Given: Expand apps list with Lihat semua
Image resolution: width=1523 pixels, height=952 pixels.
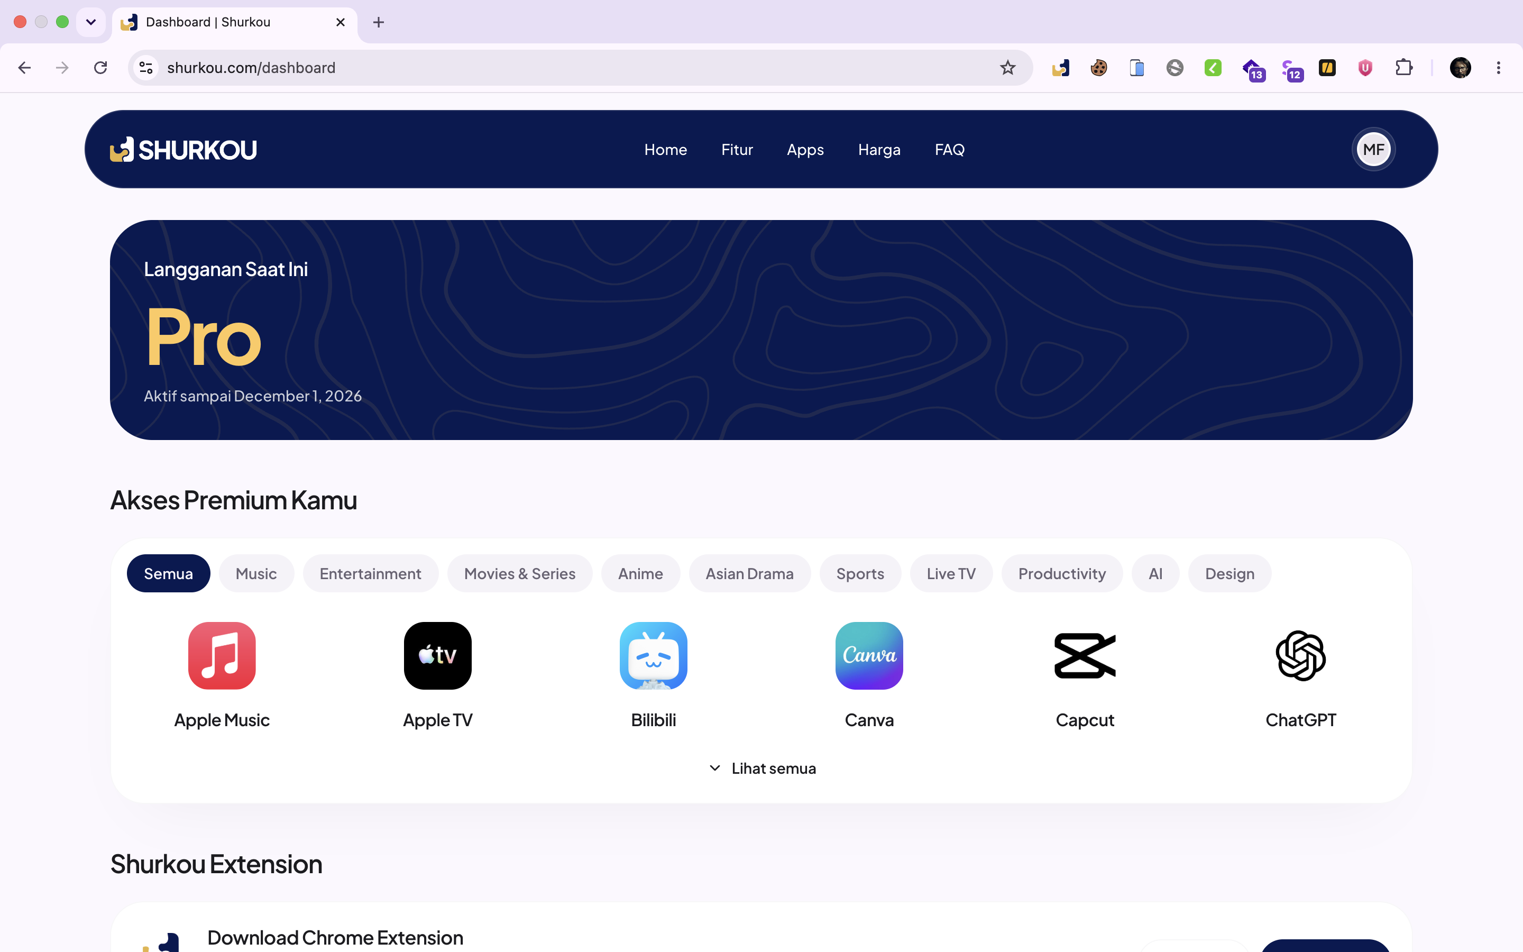Looking at the screenshot, I should click(761, 768).
